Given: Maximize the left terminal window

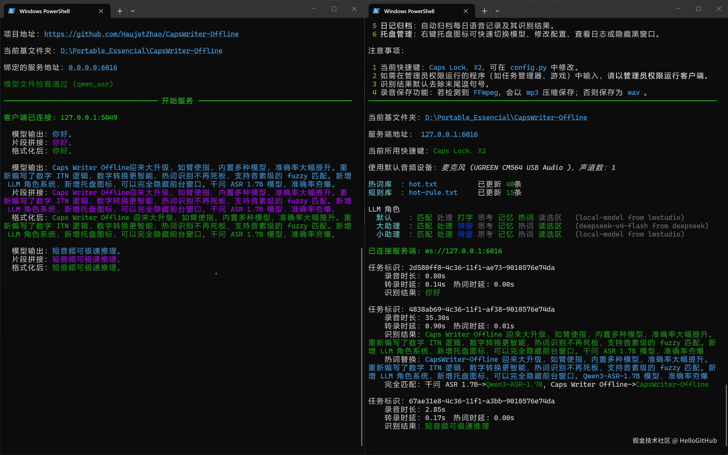Looking at the screenshot, I should pos(334,9).
